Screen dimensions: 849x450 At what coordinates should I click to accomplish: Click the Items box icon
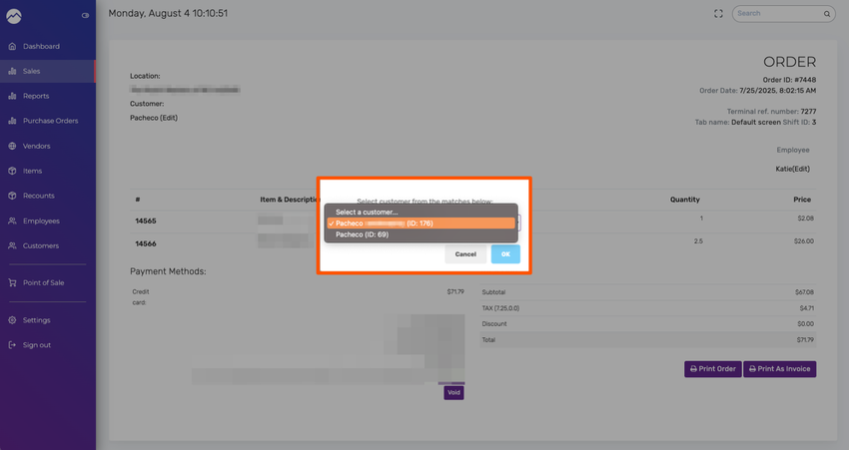pos(12,171)
